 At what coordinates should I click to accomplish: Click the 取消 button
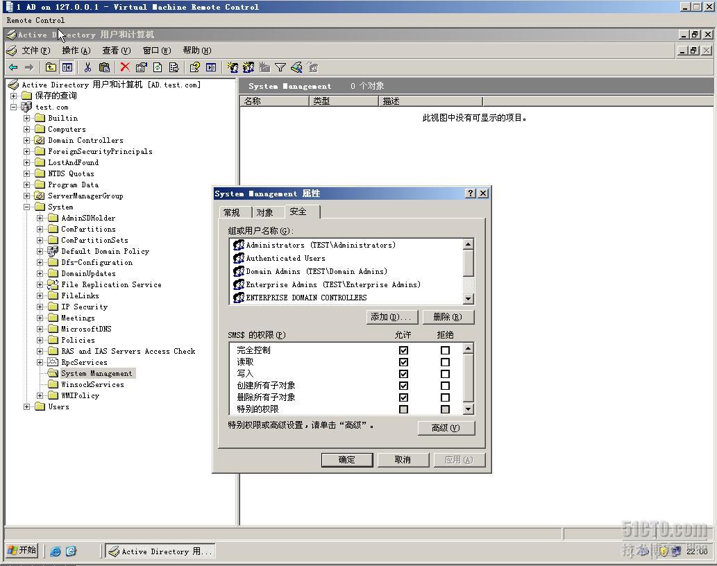click(x=403, y=460)
